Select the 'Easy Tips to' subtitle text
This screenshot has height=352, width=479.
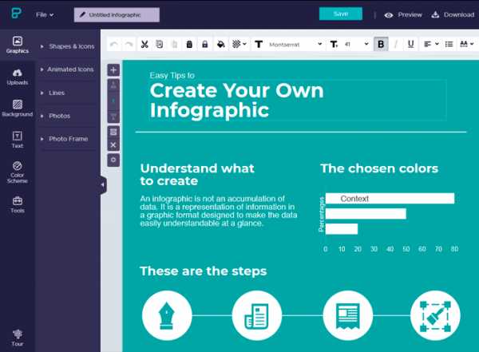(172, 75)
